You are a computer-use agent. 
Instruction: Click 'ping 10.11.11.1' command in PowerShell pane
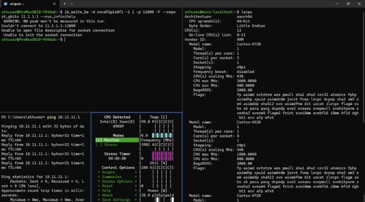point(63,117)
